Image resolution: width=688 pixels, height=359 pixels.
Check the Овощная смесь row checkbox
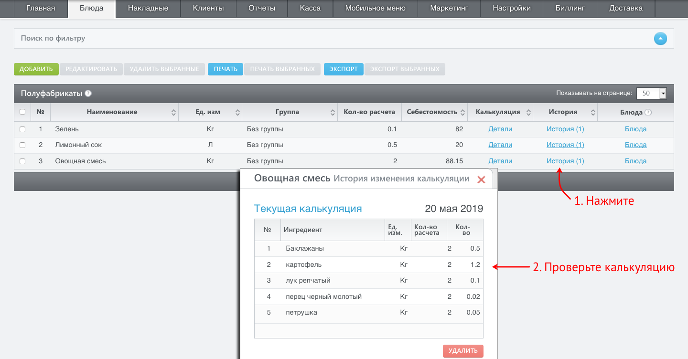tap(22, 161)
